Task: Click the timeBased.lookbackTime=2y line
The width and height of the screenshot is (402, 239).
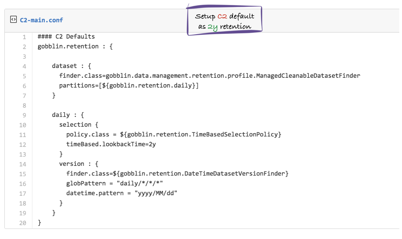Action: pyautogui.click(x=111, y=144)
